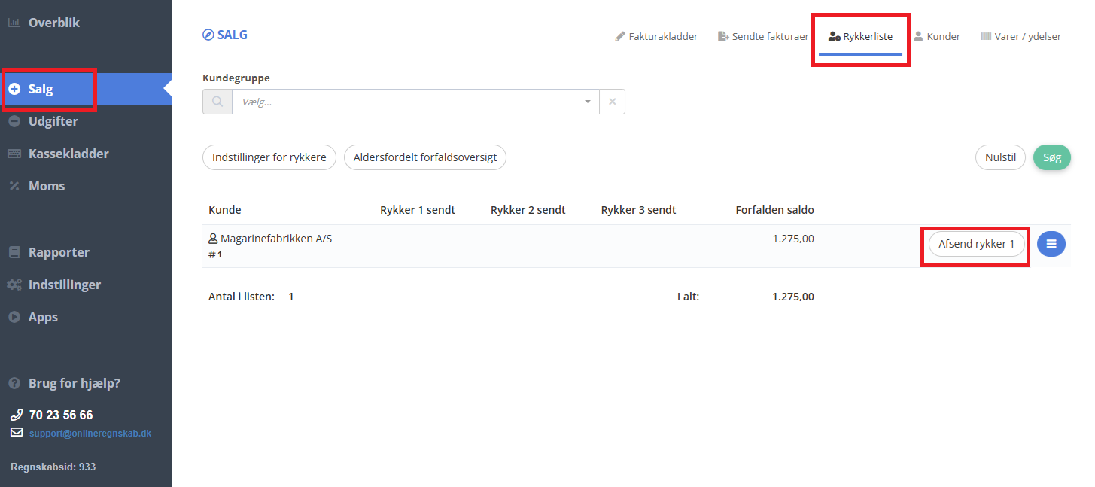The width and height of the screenshot is (1095, 487).
Task: Clear Kundegruppe selection with the X icon
Action: coord(612,102)
